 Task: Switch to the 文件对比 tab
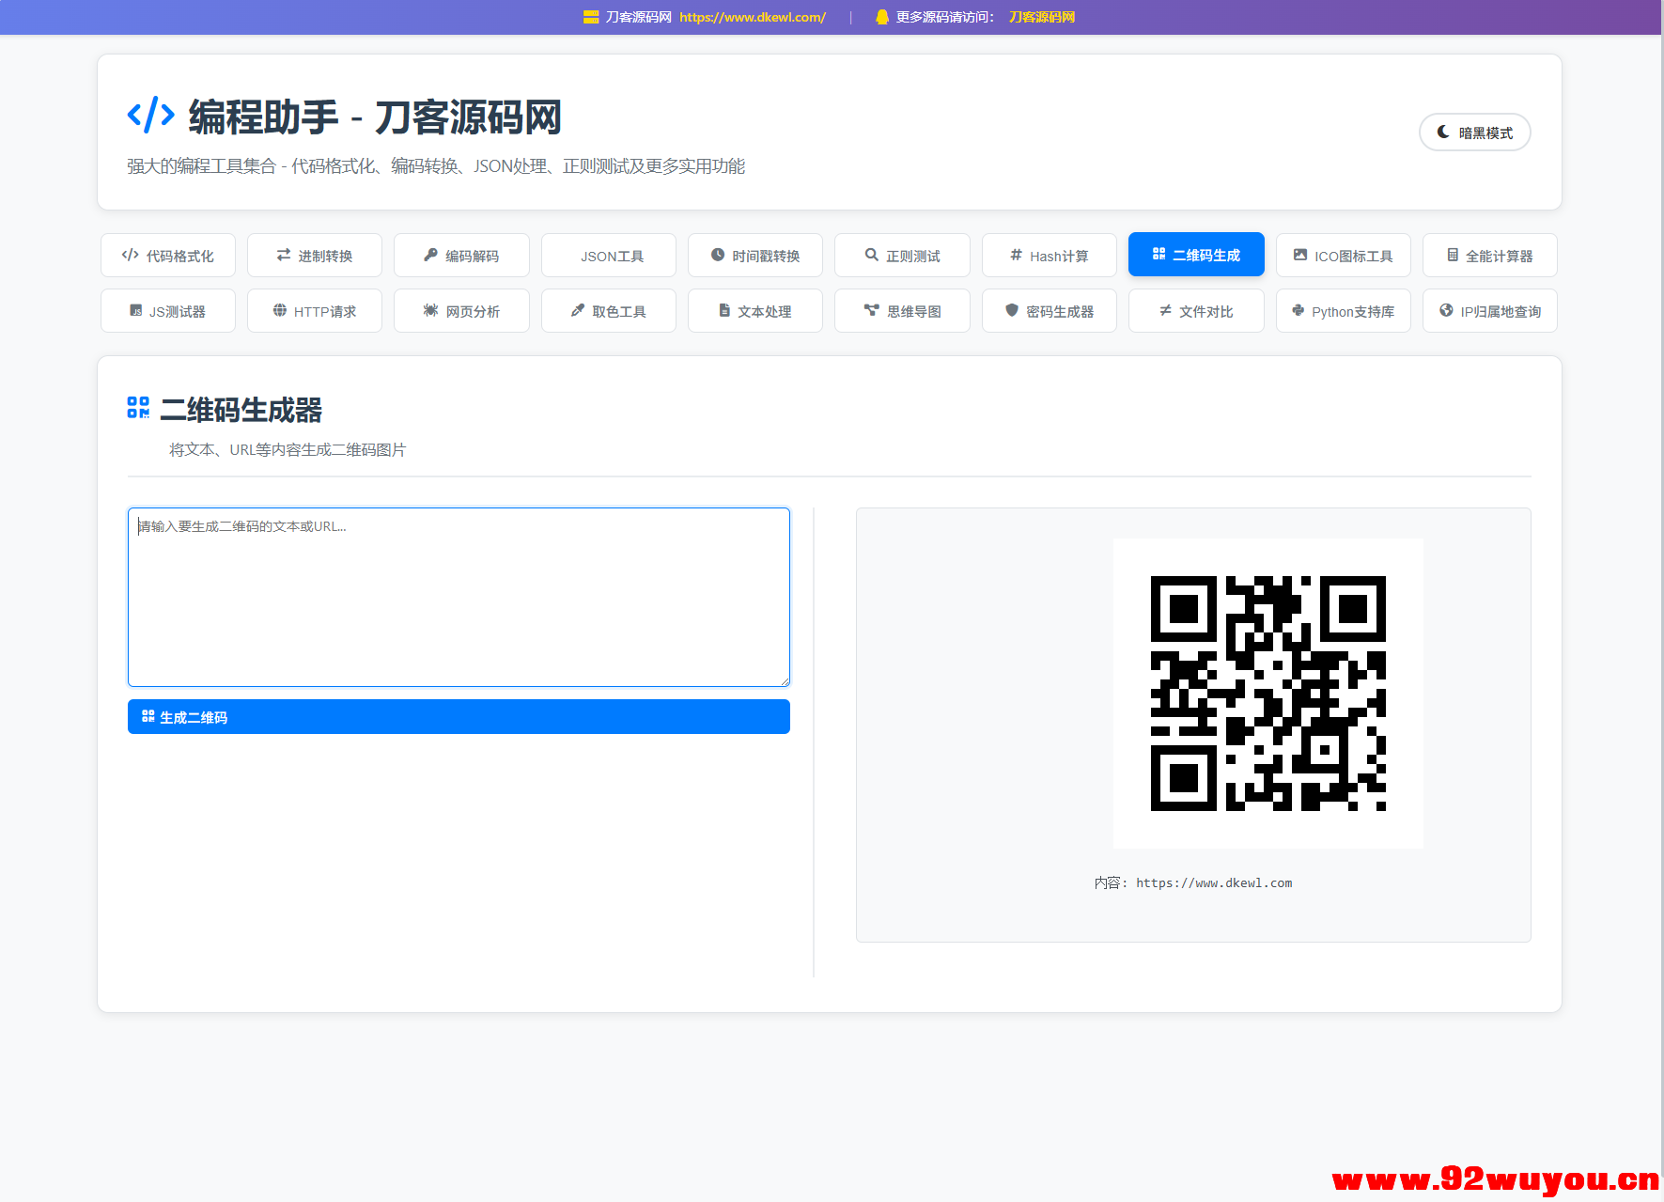pos(1196,310)
